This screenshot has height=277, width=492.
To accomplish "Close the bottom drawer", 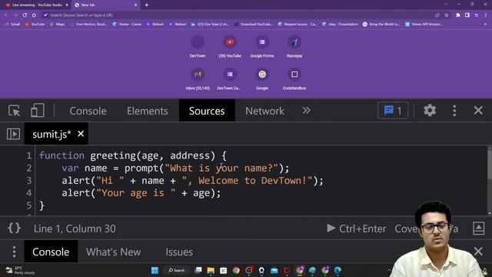I will pos(478,252).
